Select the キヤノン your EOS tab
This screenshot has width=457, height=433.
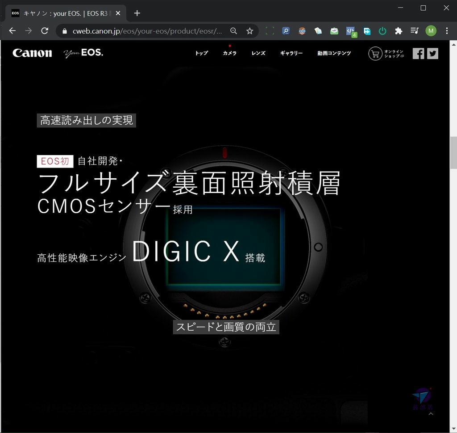tap(66, 13)
